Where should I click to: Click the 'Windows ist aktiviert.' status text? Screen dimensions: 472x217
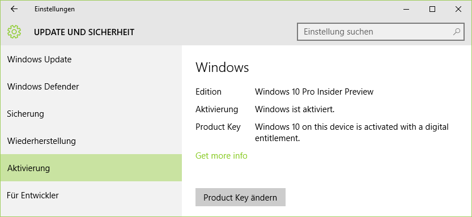click(x=295, y=109)
